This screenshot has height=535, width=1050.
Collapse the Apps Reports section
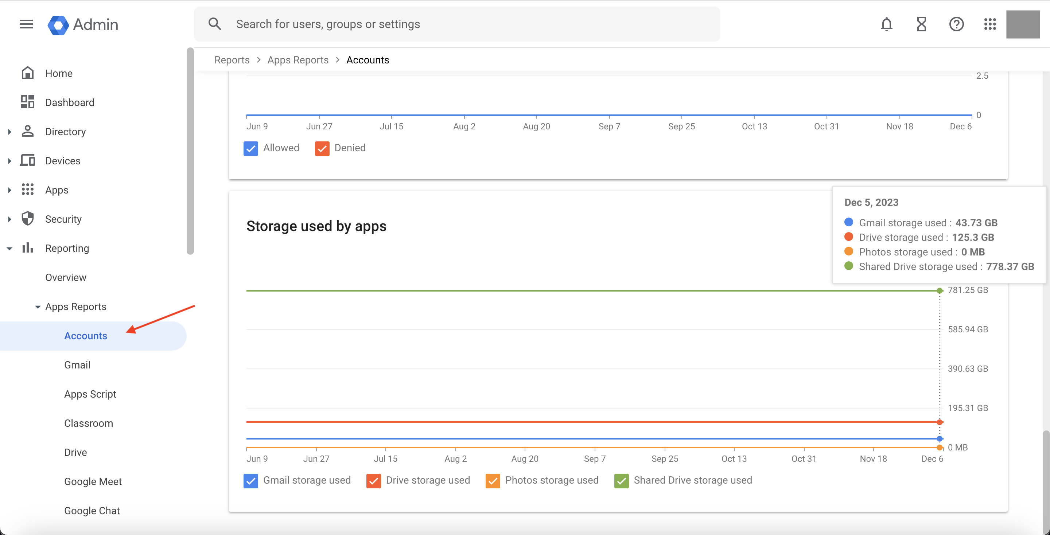[37, 306]
